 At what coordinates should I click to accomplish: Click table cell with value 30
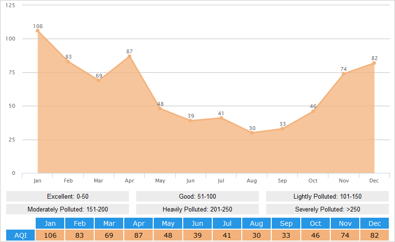click(257, 235)
